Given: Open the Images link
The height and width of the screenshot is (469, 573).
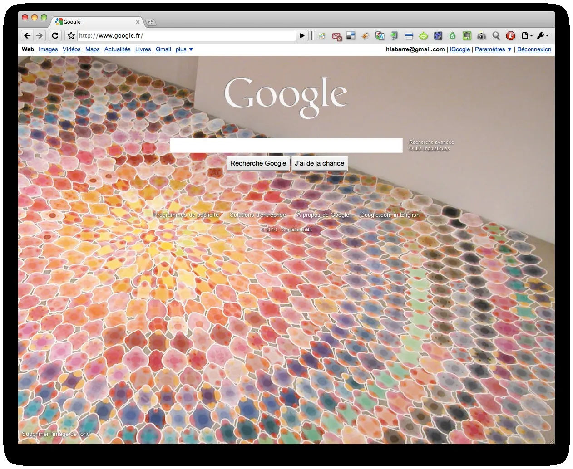Looking at the screenshot, I should (48, 49).
